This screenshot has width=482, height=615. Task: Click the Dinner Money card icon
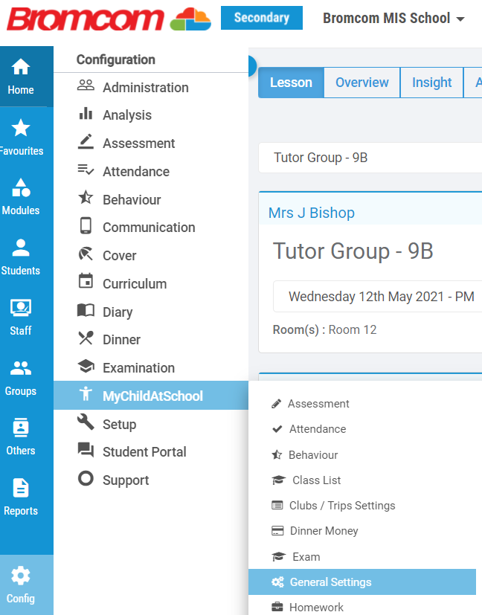(x=277, y=531)
